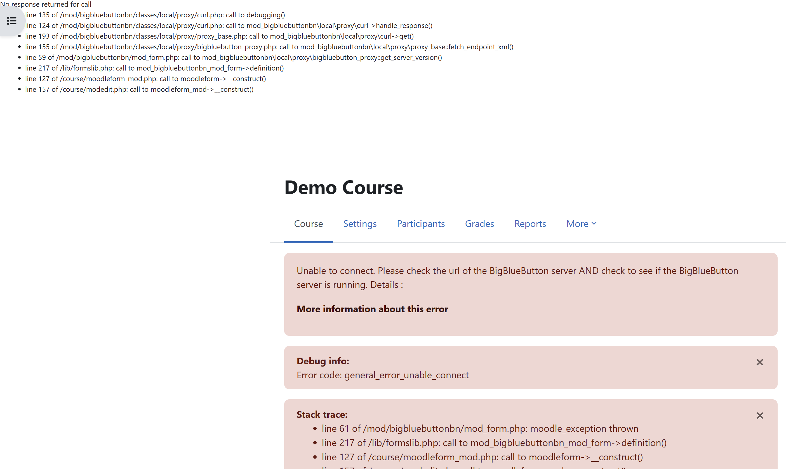The image size is (786, 469).
Task: Expand the More navigation dropdown
Action: tap(581, 224)
